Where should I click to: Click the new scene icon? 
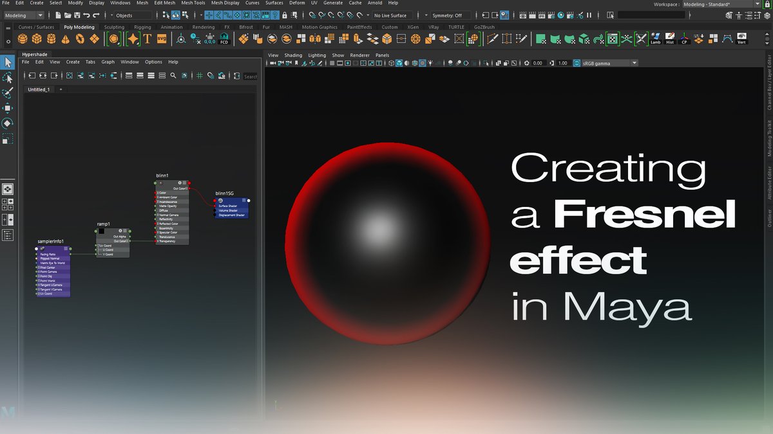click(59, 15)
